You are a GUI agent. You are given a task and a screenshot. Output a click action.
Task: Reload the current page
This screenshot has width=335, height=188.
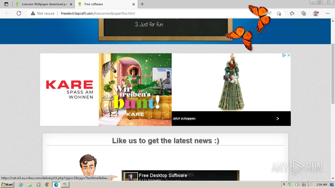(19, 13)
